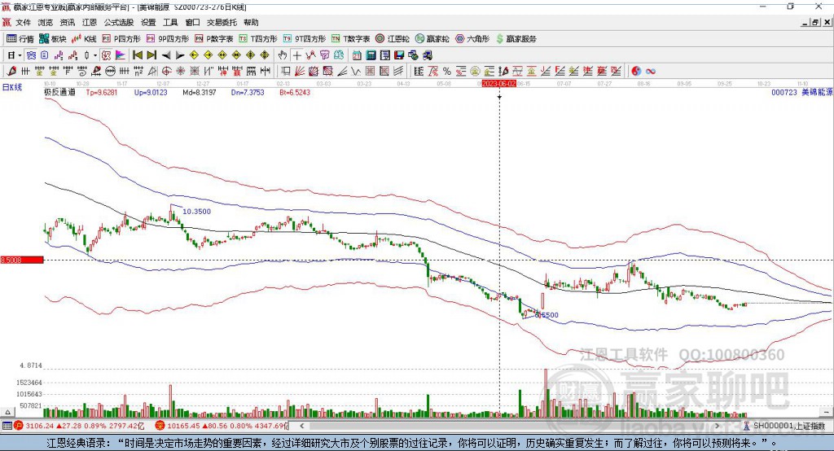Switch to the K线 candlestick chart
Viewport: 834px width, 451px height.
point(84,39)
